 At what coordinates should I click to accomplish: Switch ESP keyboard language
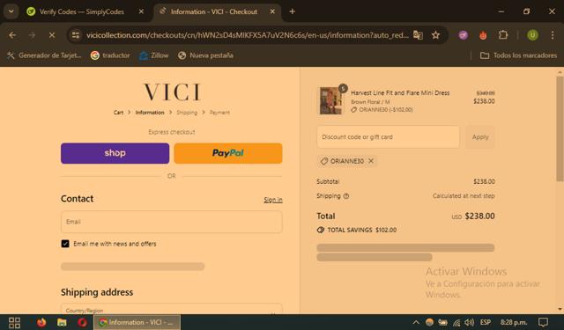click(x=486, y=322)
